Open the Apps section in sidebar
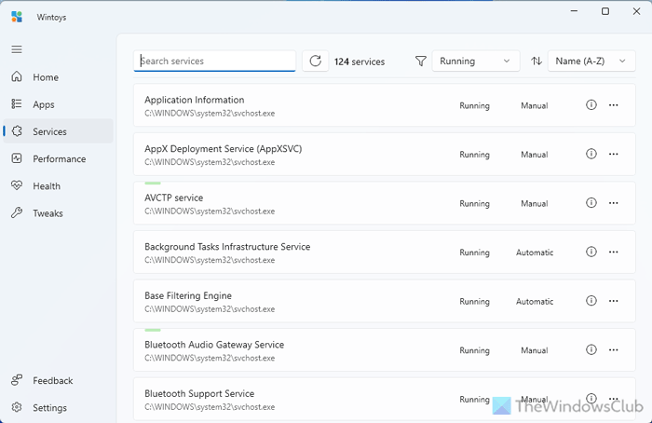 tap(44, 104)
